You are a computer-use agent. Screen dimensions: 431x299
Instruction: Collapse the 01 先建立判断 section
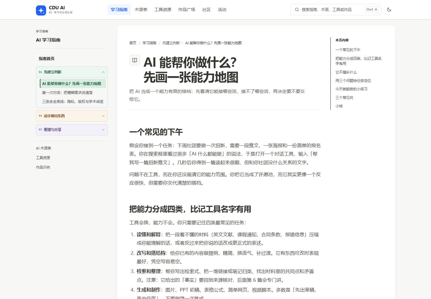72,72
